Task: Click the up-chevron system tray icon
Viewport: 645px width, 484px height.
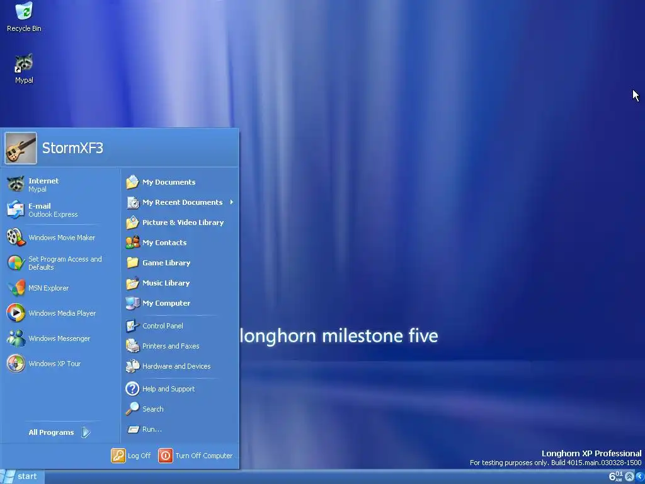Action: [x=629, y=476]
